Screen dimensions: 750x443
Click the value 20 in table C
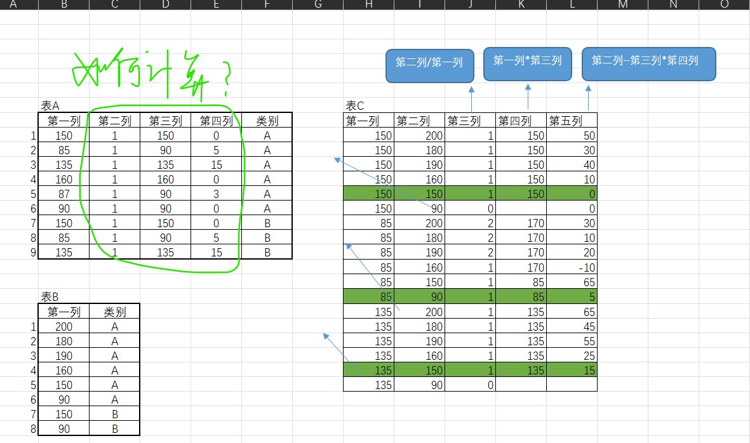click(572, 252)
